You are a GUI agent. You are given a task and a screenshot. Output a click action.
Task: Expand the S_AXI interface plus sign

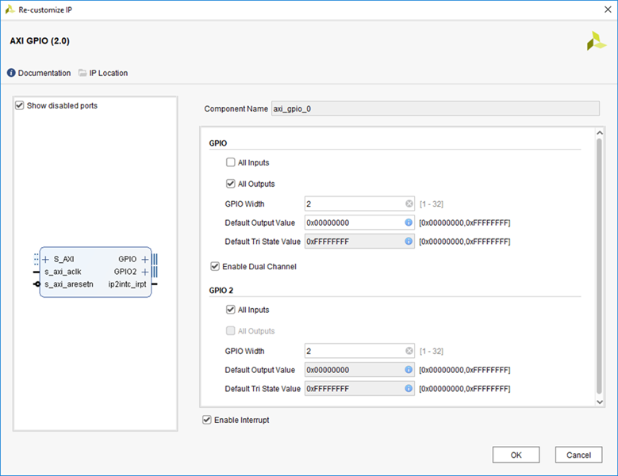pos(46,259)
